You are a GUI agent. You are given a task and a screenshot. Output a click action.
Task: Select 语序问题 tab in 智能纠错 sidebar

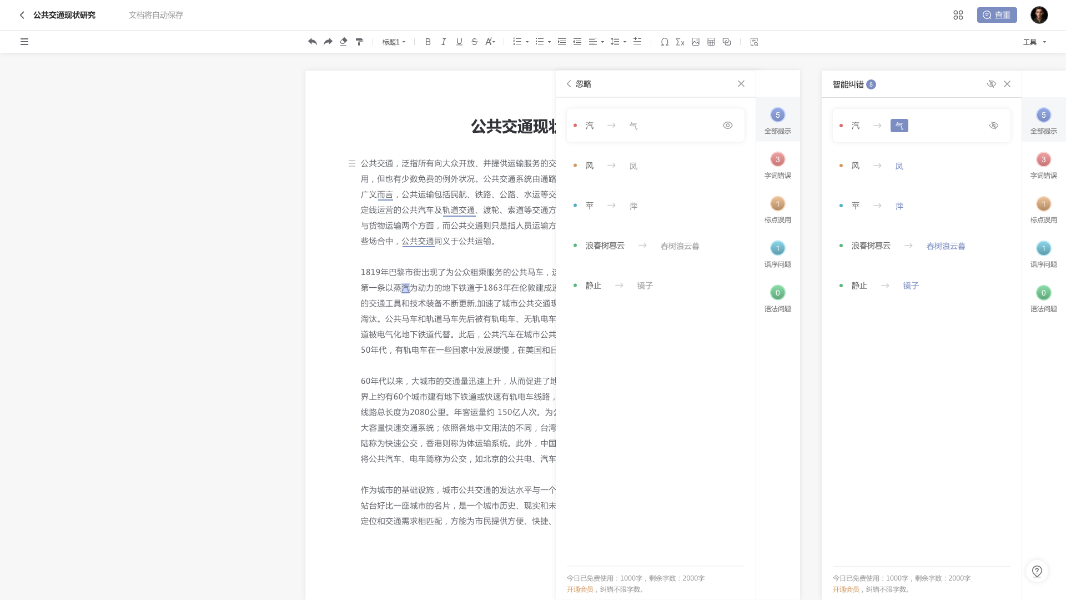click(1044, 253)
